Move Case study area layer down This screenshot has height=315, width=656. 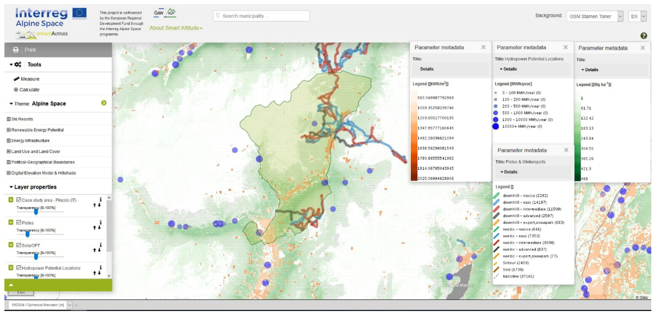tap(100, 205)
